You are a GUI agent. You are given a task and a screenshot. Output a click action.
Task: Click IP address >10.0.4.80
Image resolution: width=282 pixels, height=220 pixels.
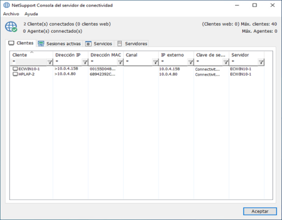(x=65, y=74)
